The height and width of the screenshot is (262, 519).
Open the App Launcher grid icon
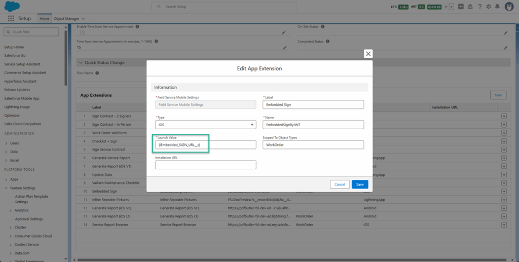click(11, 18)
